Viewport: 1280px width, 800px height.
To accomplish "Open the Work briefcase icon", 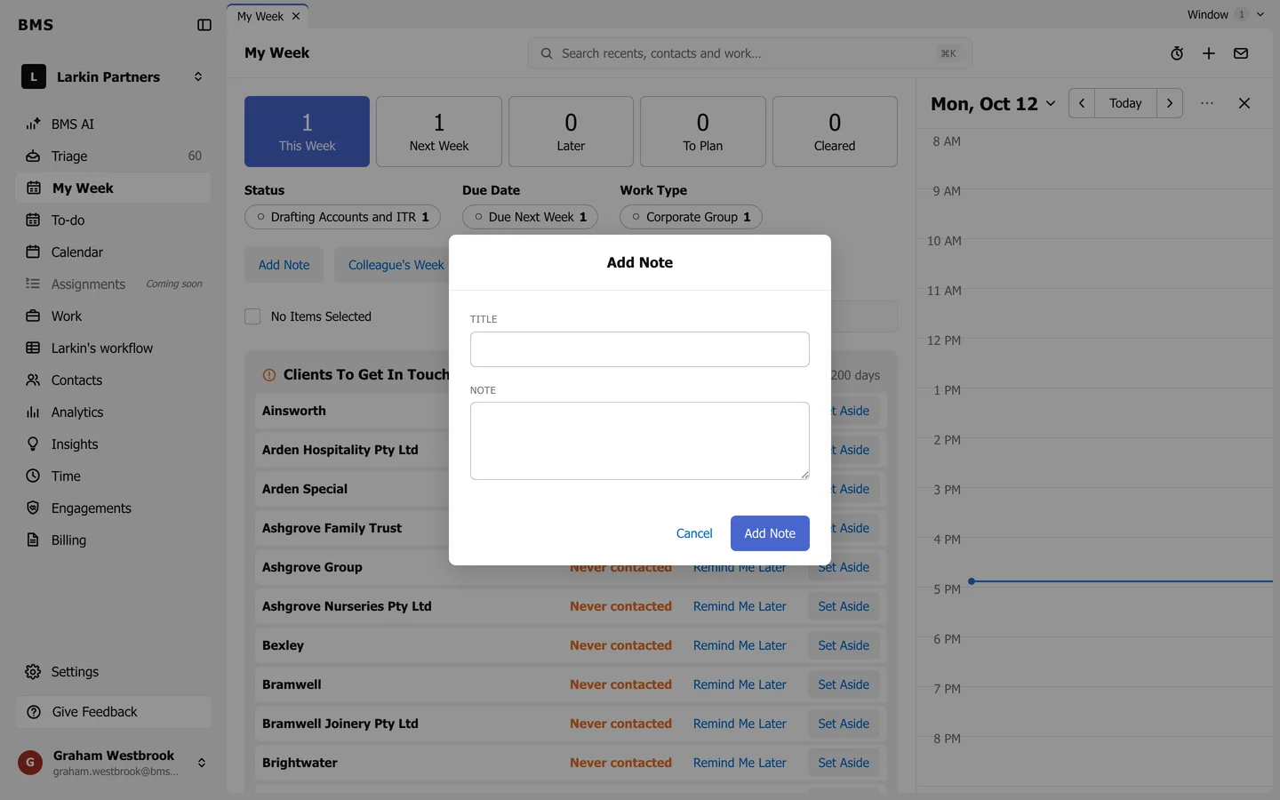I will coord(33,316).
